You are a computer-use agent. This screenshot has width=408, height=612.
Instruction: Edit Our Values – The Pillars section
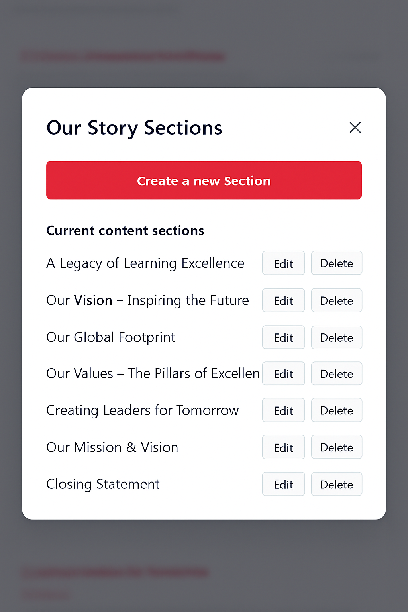tap(283, 374)
